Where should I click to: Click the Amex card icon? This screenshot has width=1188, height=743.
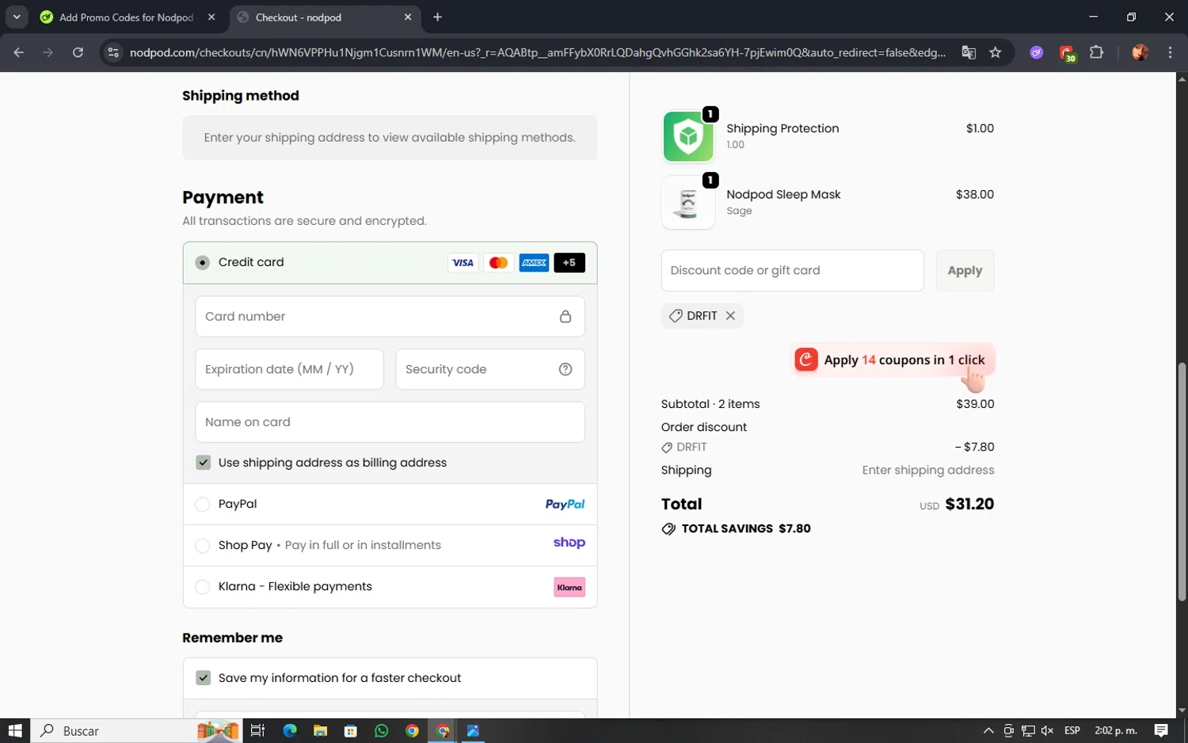click(x=534, y=263)
